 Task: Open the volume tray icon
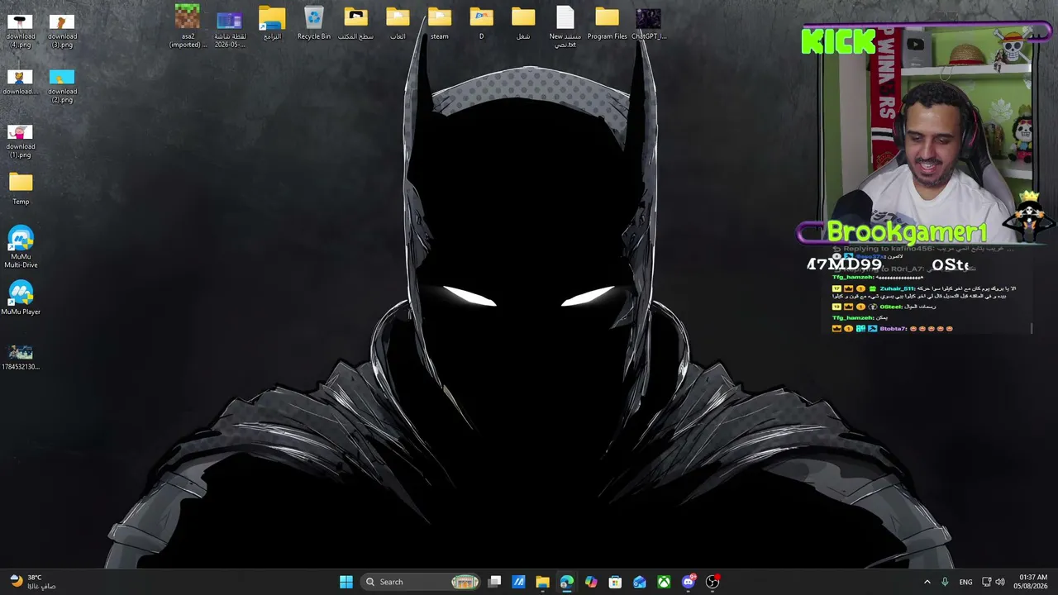tap(1000, 582)
